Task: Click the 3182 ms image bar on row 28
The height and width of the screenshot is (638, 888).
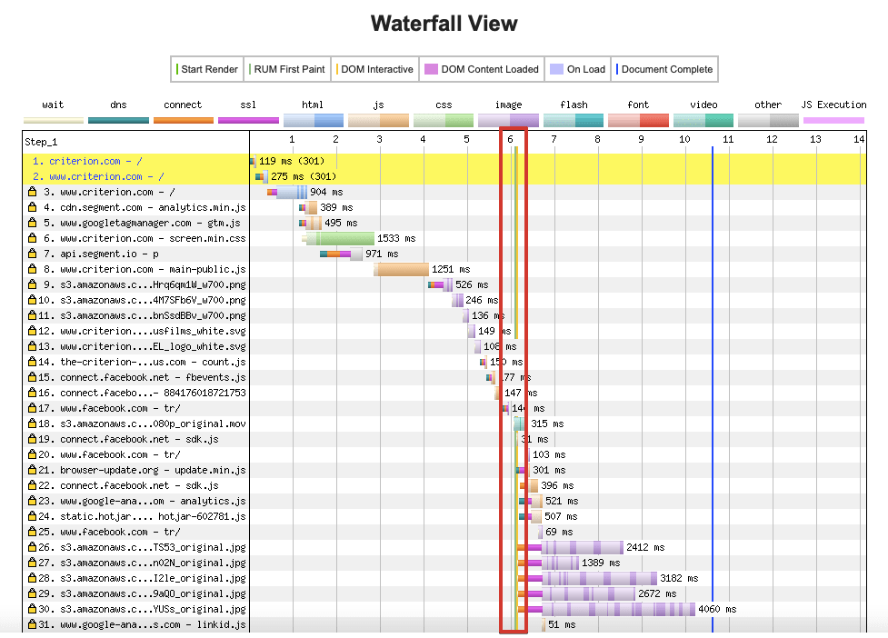Action: [600, 578]
